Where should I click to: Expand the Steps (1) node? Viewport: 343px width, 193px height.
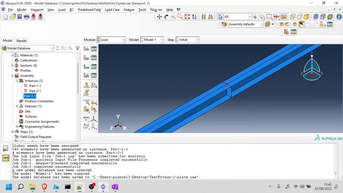pos(12,132)
